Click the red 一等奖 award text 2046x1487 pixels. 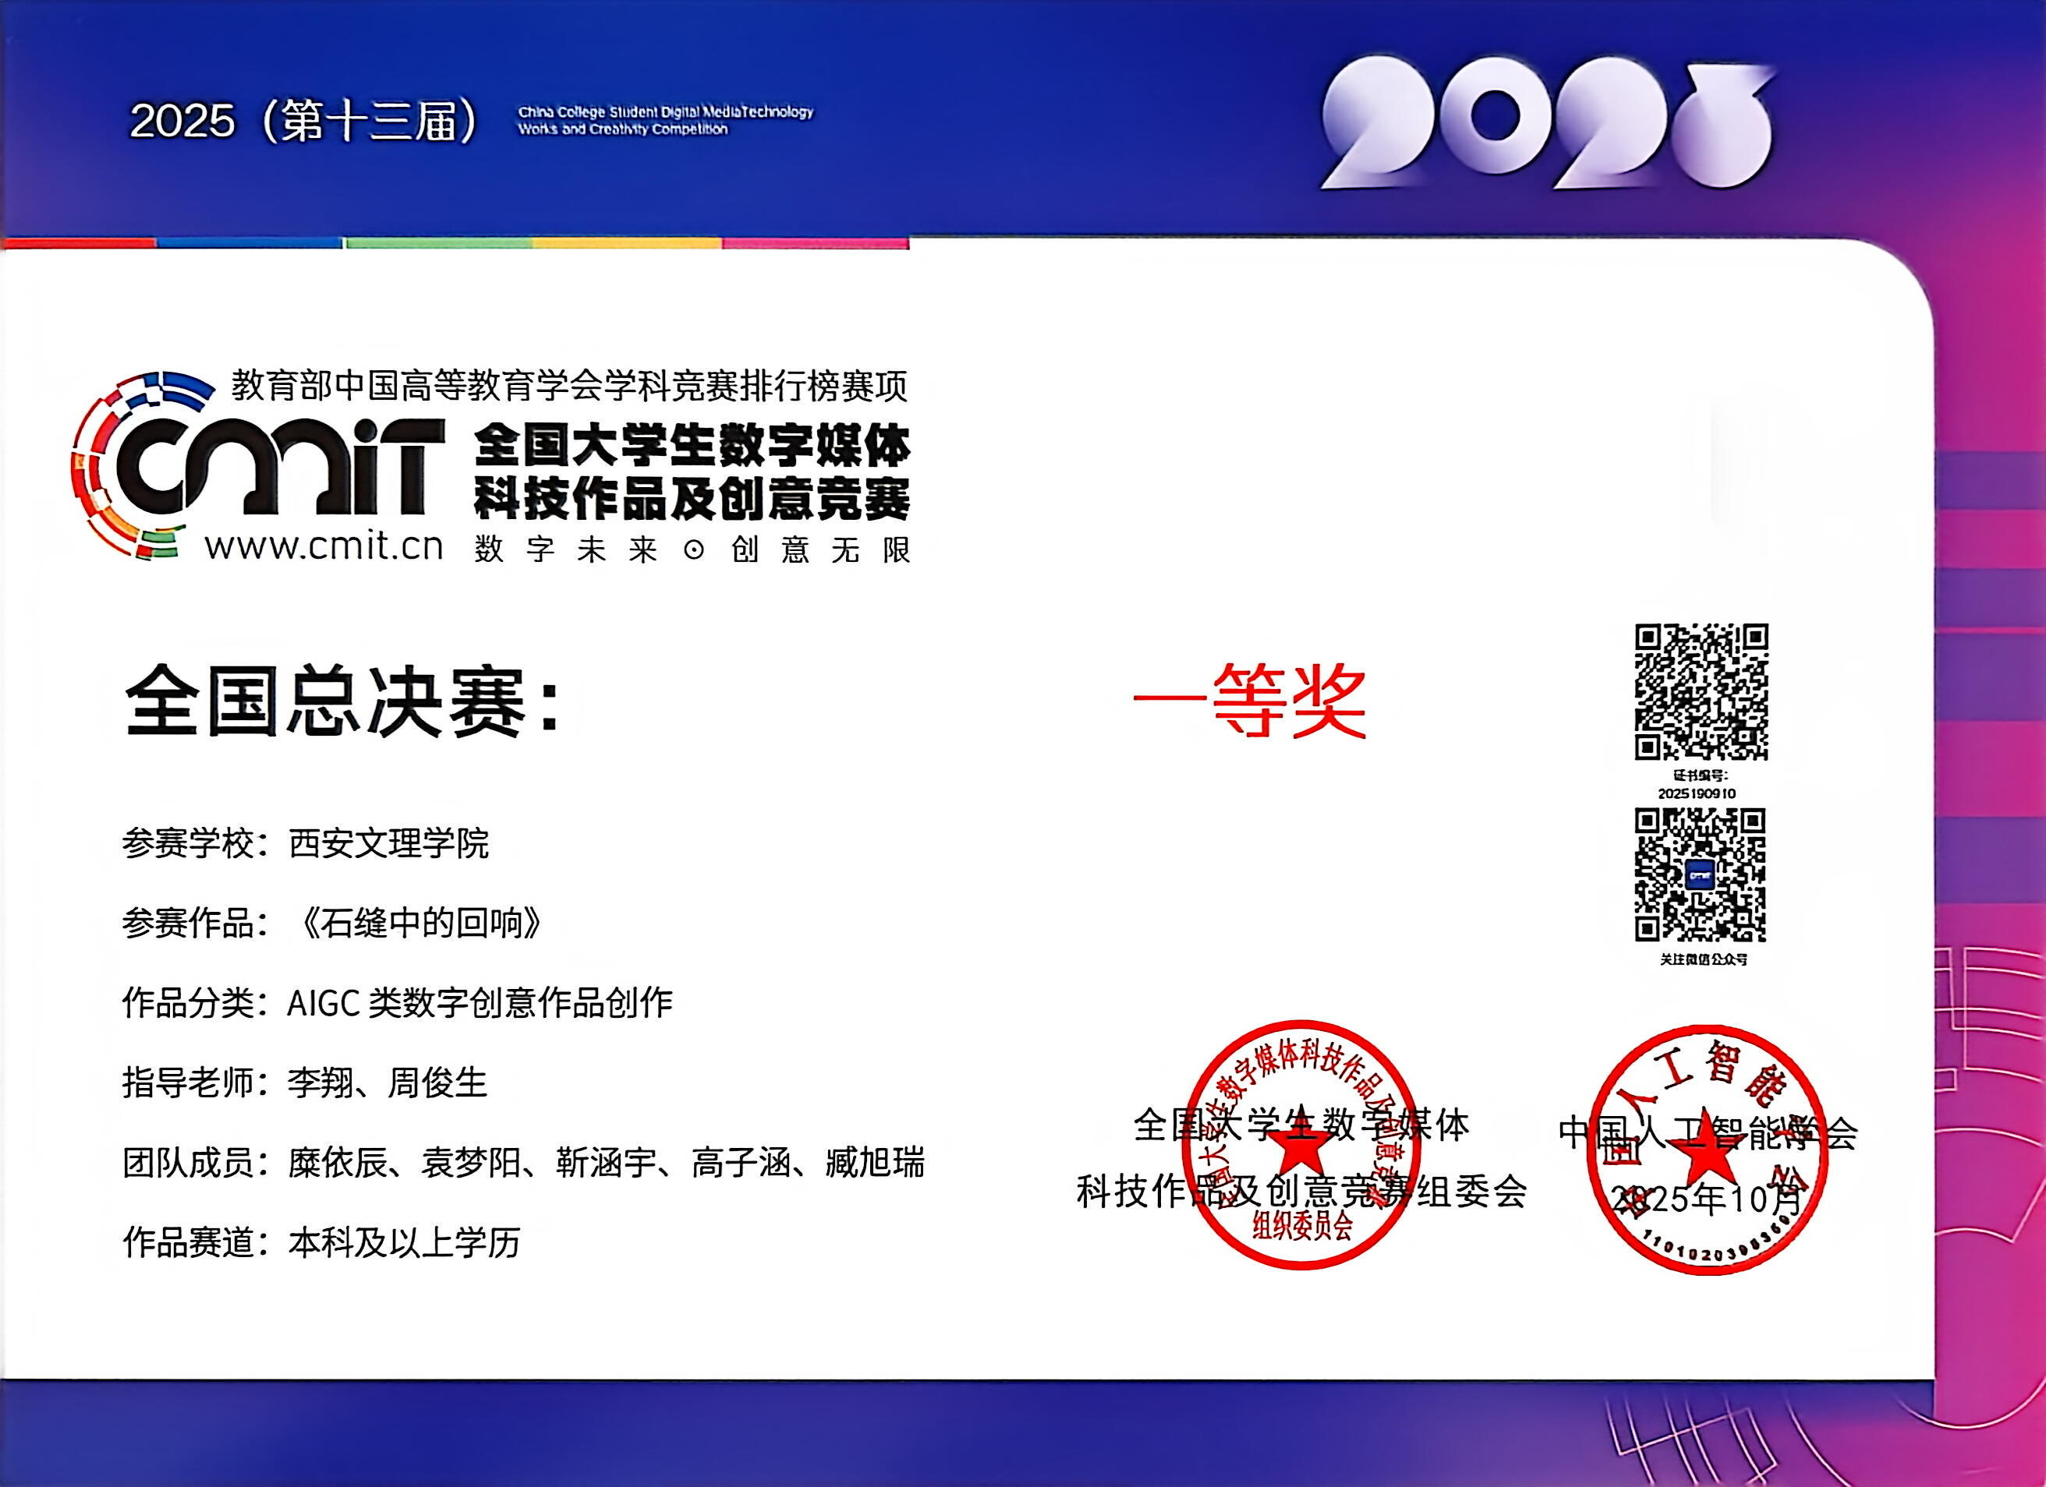pyautogui.click(x=1249, y=701)
